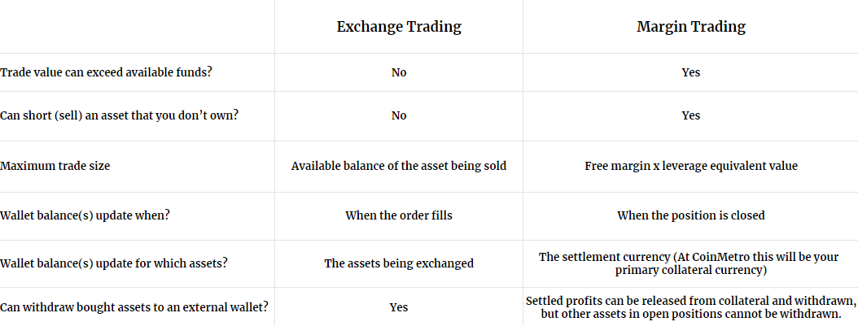Click the Exchange Trading column header
The image size is (858, 326).
click(399, 27)
